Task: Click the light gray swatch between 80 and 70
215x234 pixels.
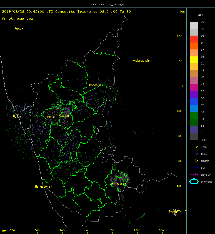Action: pyautogui.click(x=194, y=25)
